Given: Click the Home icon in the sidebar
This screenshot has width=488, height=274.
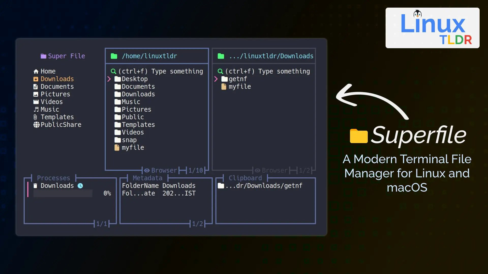Looking at the screenshot, I should [36, 71].
